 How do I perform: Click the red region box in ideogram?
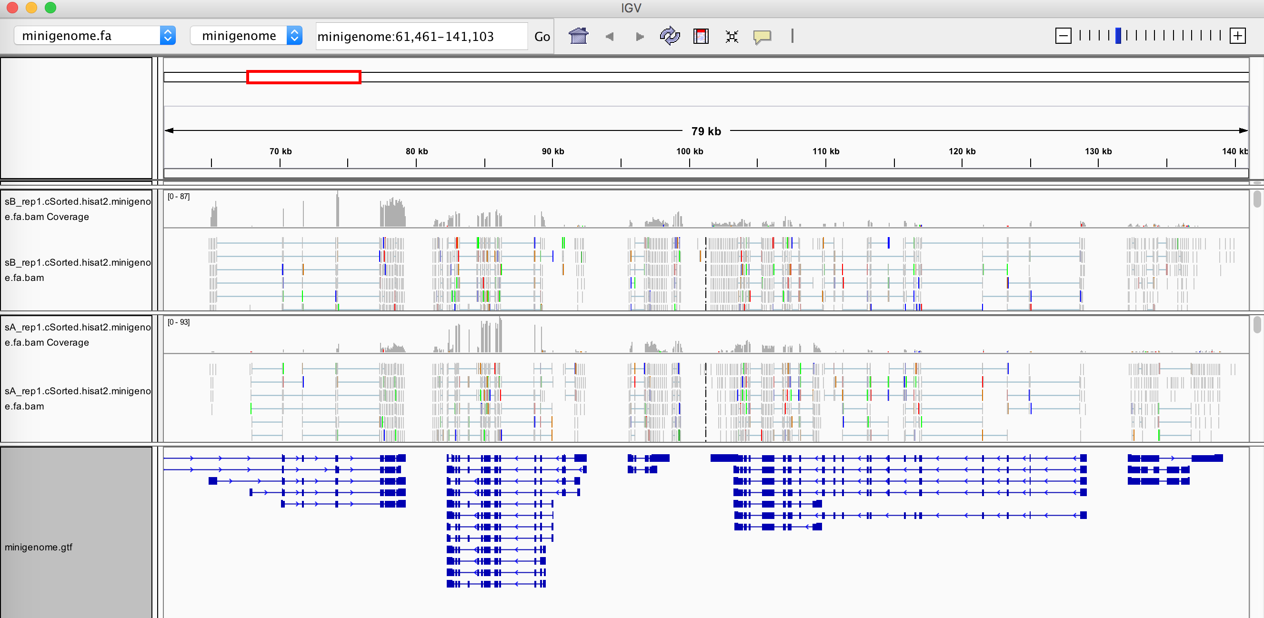tap(304, 77)
